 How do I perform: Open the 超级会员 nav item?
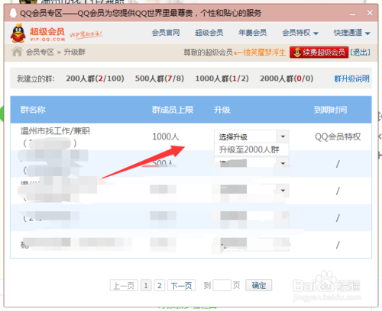(x=209, y=33)
